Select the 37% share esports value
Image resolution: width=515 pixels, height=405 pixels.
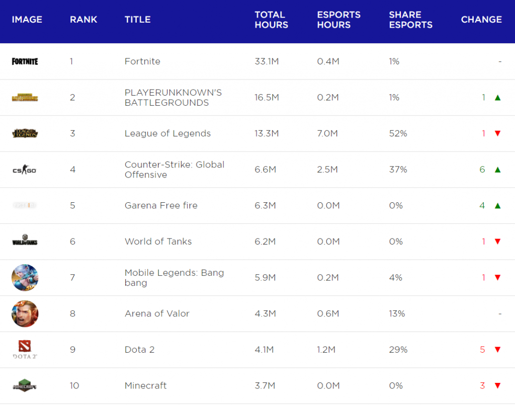click(x=398, y=170)
